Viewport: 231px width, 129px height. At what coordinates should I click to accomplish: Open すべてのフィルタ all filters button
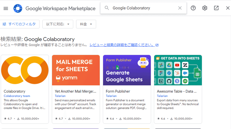click(19, 24)
